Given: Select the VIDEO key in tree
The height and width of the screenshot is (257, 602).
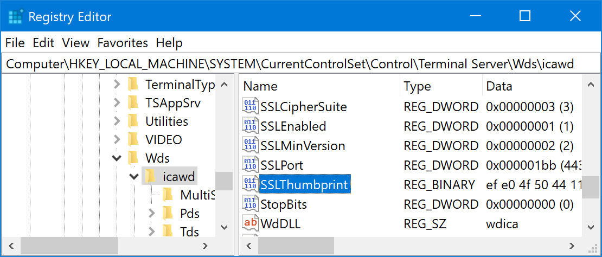Looking at the screenshot, I should coord(163,140).
